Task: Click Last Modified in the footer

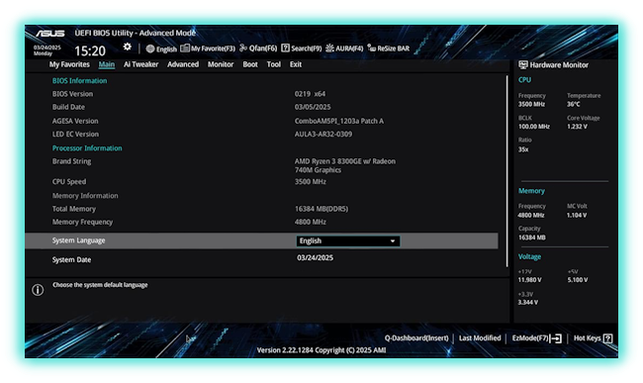Action: [480, 337]
